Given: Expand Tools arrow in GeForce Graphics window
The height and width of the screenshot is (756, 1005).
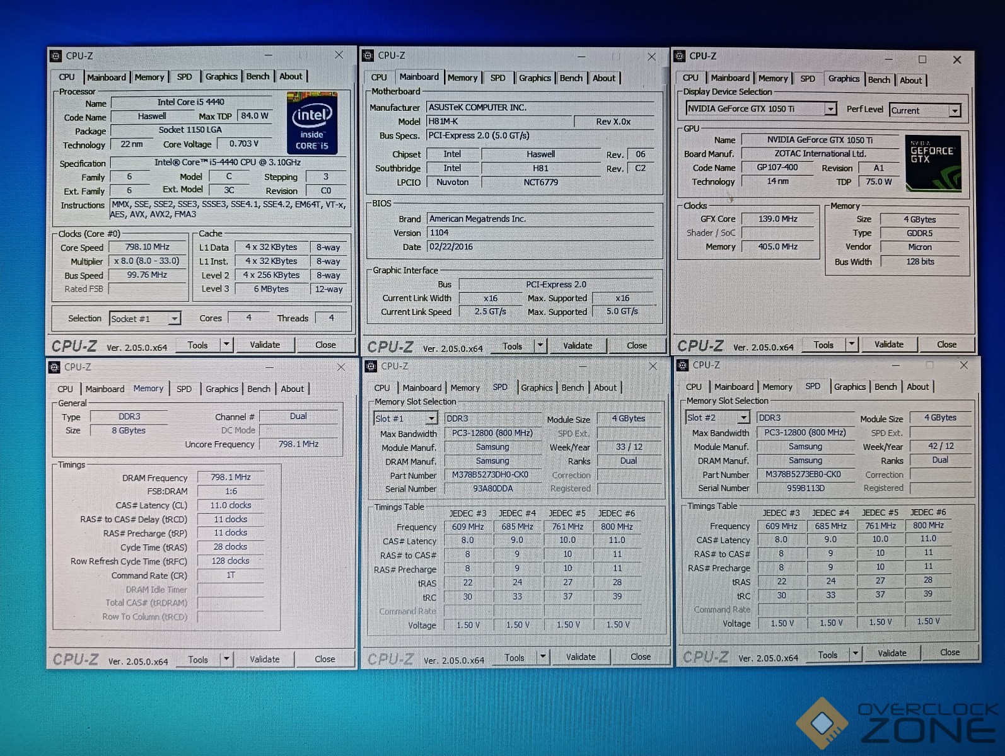Looking at the screenshot, I should (852, 344).
